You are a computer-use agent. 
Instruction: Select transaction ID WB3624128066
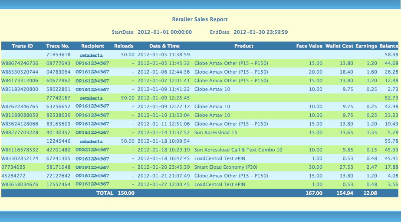20,124
